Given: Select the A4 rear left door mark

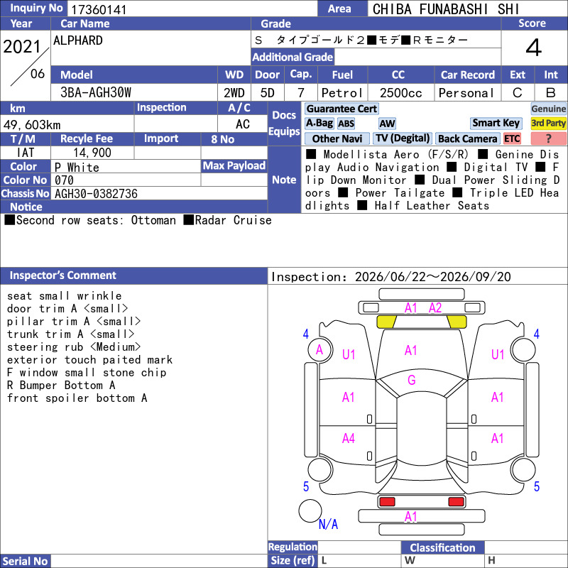Looking at the screenshot, I should (x=348, y=439).
